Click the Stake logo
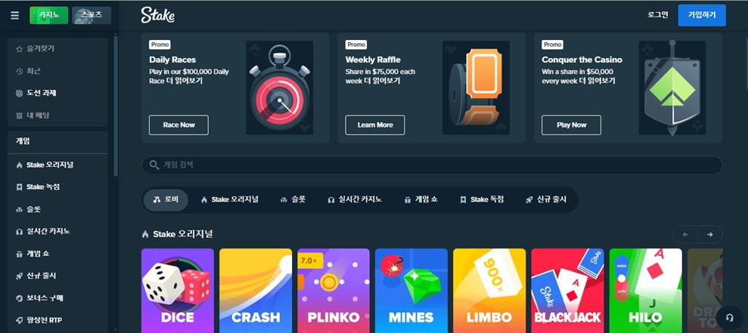Screen dimensions: 748x333 [x=158, y=15]
